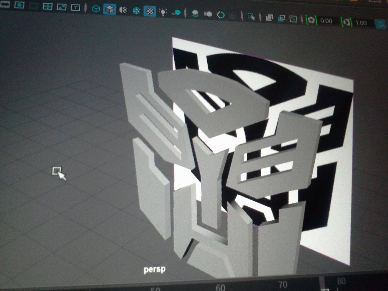Click the safe title 'T' icon

75,8
